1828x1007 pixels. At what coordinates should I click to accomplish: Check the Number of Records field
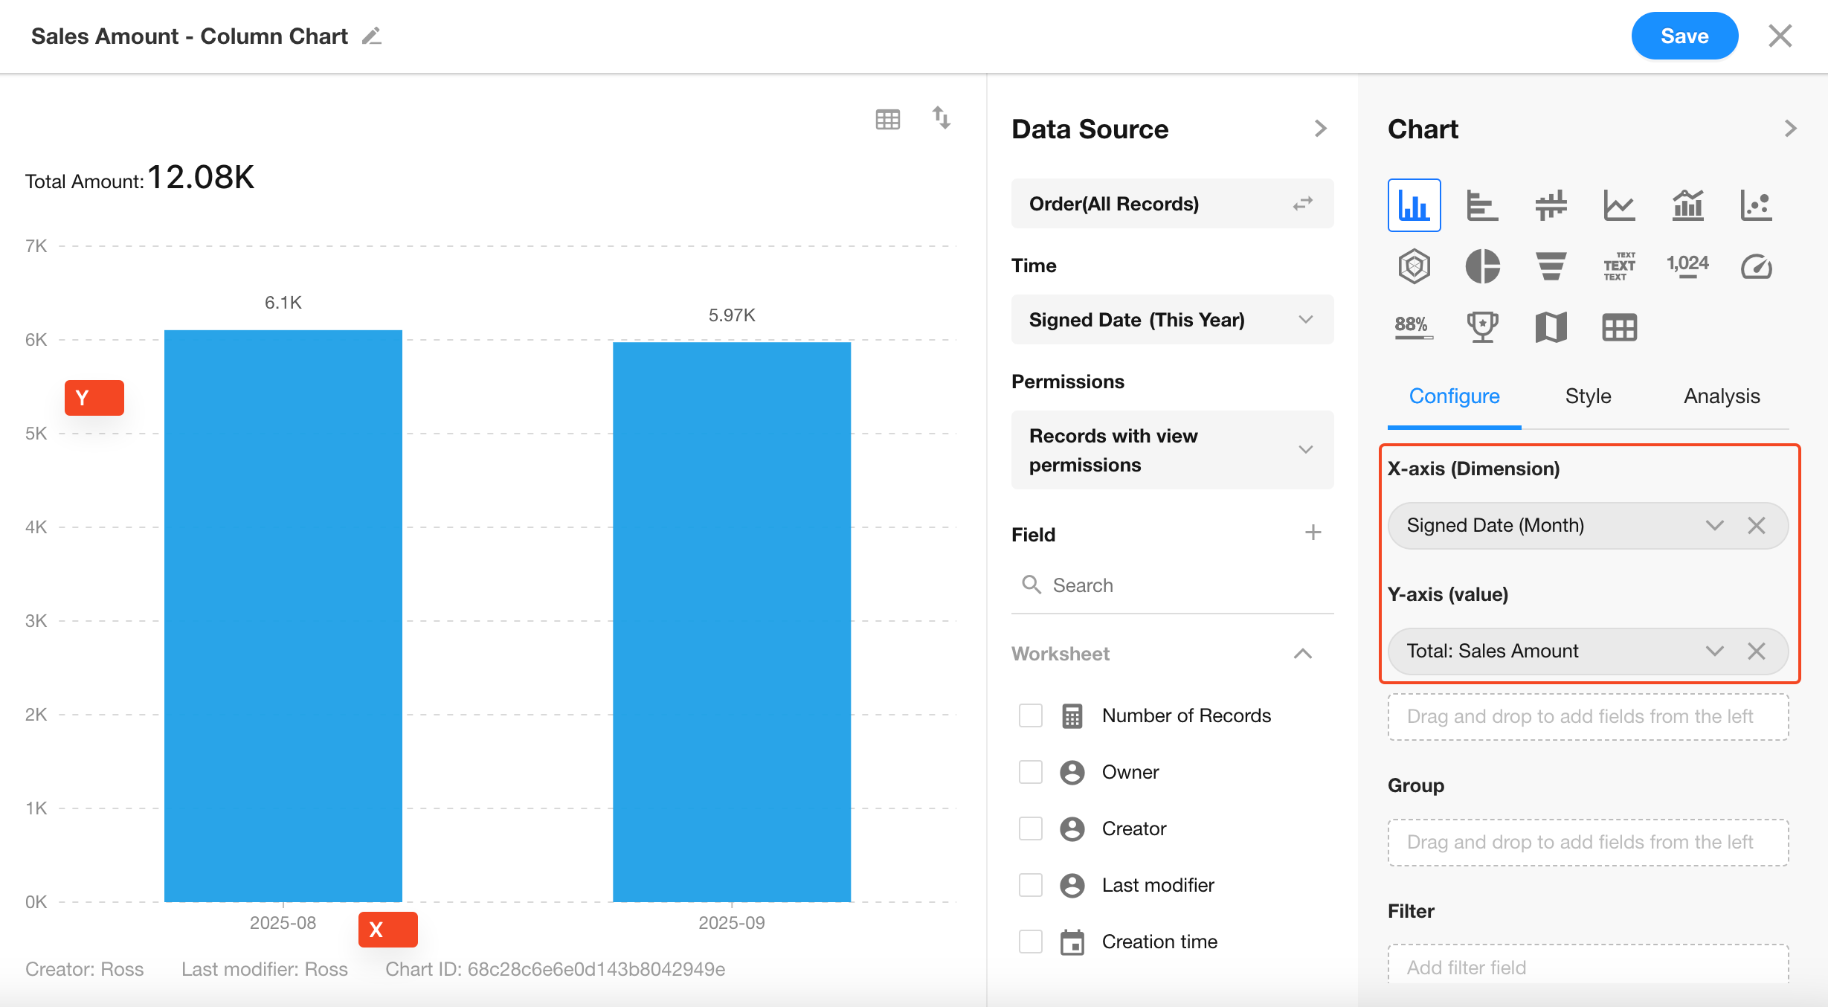point(1031,715)
